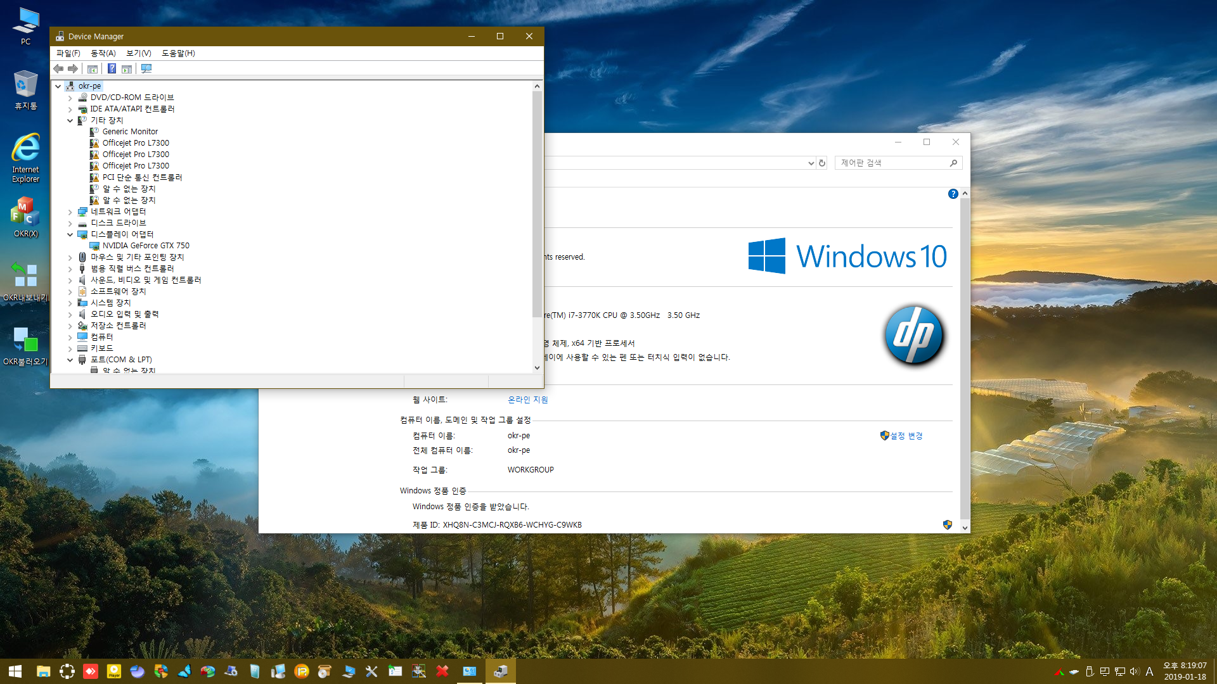Collapse the 디스플레이 어댑터 category
Viewport: 1217px width, 684px height.
click(x=70, y=234)
